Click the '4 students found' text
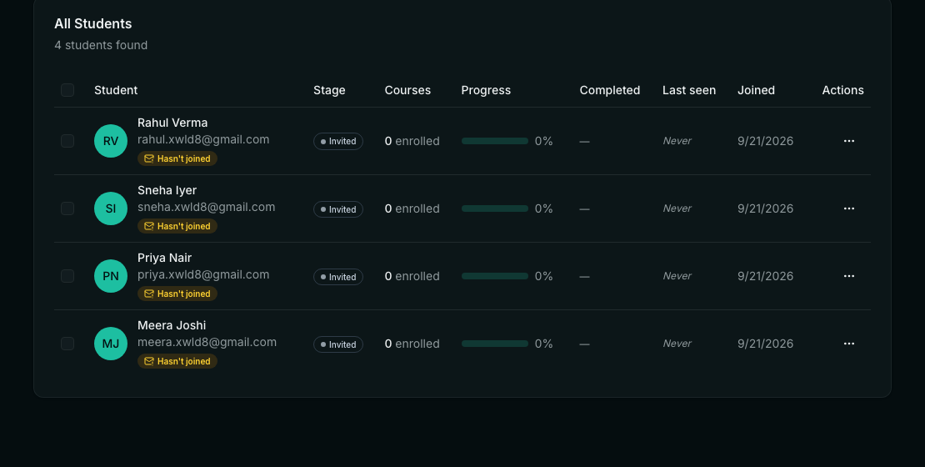Screen dimensions: 925x467 click(x=101, y=46)
